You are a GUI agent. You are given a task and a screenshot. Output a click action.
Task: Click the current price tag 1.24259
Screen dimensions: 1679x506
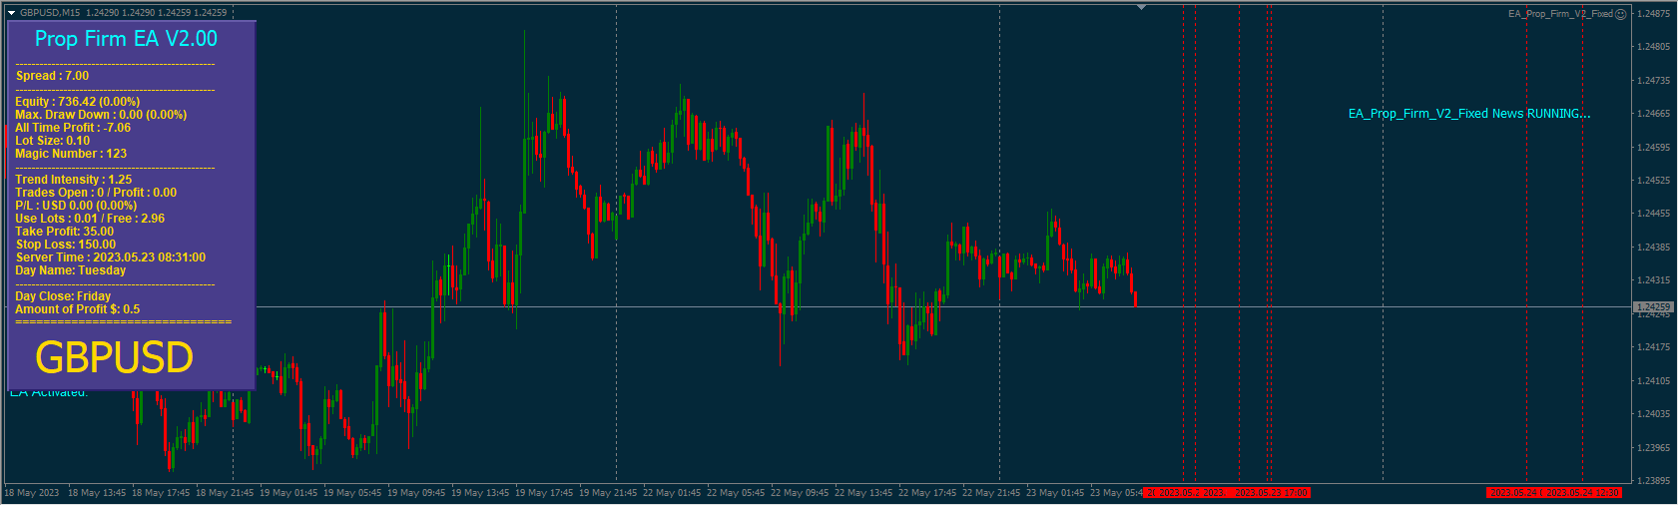pyautogui.click(x=1653, y=307)
